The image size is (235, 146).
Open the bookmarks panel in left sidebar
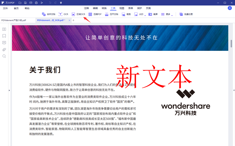point(4,36)
